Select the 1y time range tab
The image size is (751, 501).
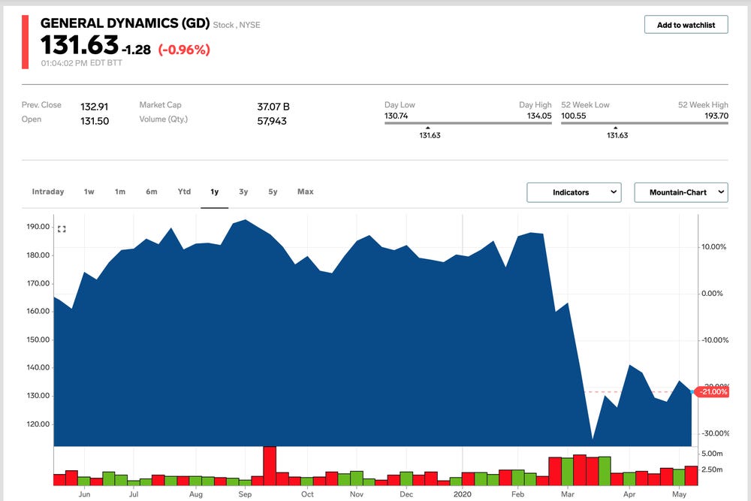[215, 192]
